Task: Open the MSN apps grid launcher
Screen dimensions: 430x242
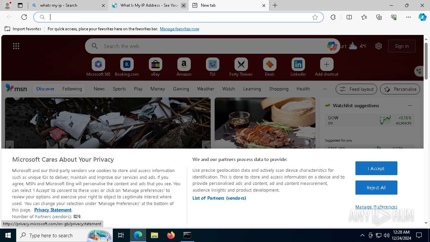Action: [x=16, y=46]
